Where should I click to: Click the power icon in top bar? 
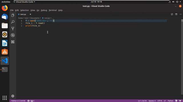pyautogui.click(x=177, y=2)
